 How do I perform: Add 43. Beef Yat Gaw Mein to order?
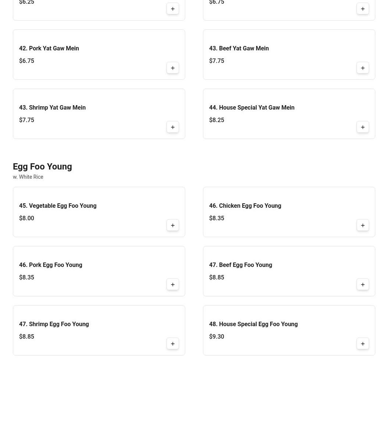click(x=362, y=68)
